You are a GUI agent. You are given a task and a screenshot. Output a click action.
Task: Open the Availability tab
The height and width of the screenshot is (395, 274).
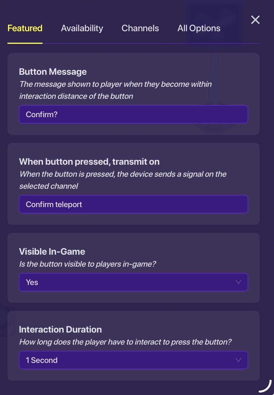82,28
